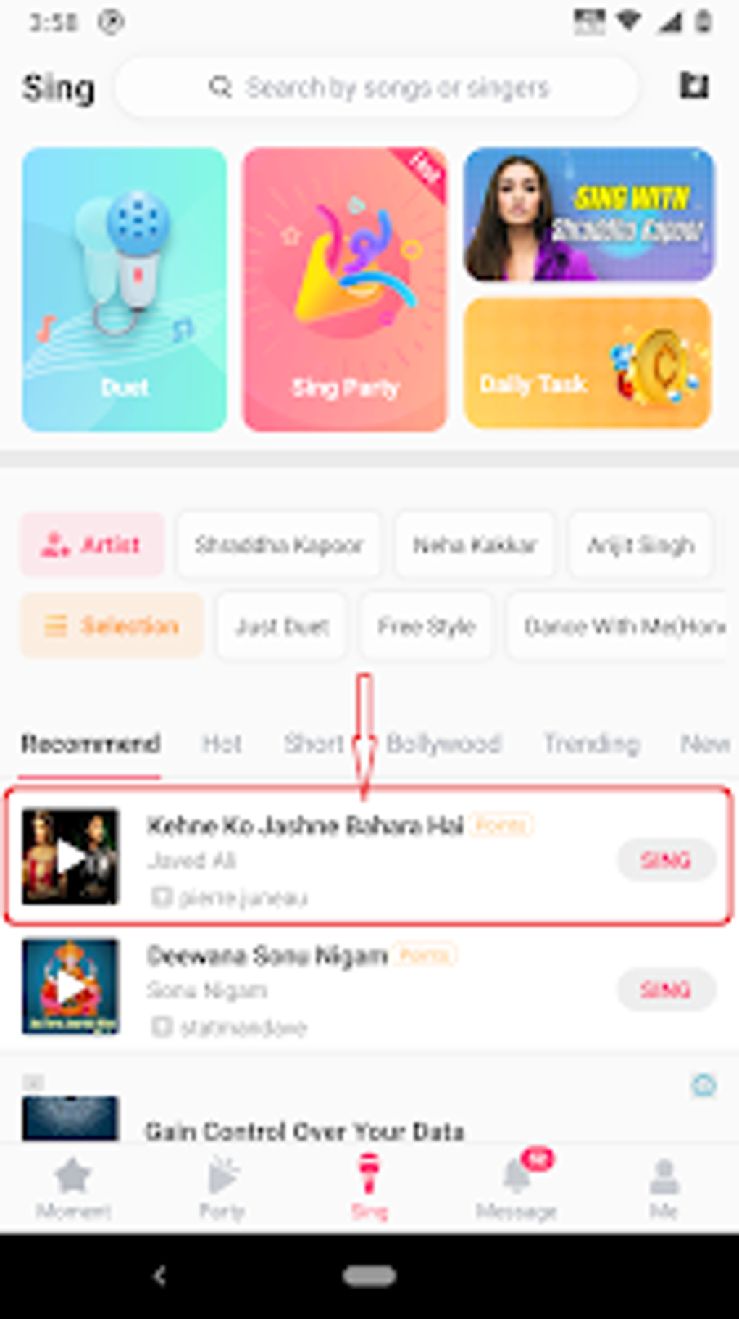Image resolution: width=739 pixels, height=1319 pixels.
Task: Play preview of Deewana Sonu Nigam
Action: (x=70, y=986)
